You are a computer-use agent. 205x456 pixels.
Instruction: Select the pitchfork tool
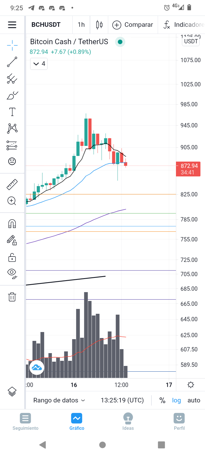click(x=12, y=79)
